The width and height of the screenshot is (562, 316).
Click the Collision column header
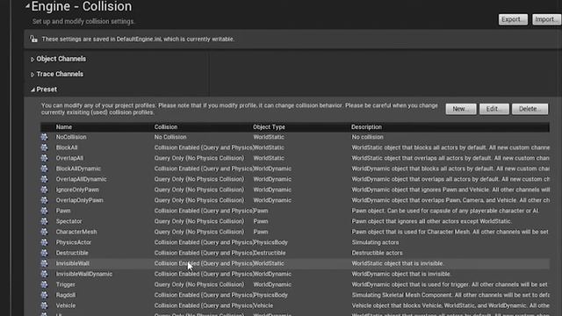pos(166,126)
